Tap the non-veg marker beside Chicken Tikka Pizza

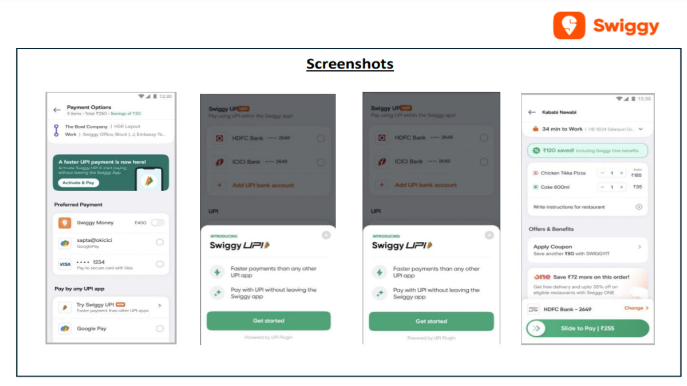[x=536, y=173]
